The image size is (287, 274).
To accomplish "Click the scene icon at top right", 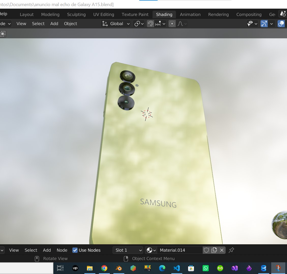I will point(283,14).
